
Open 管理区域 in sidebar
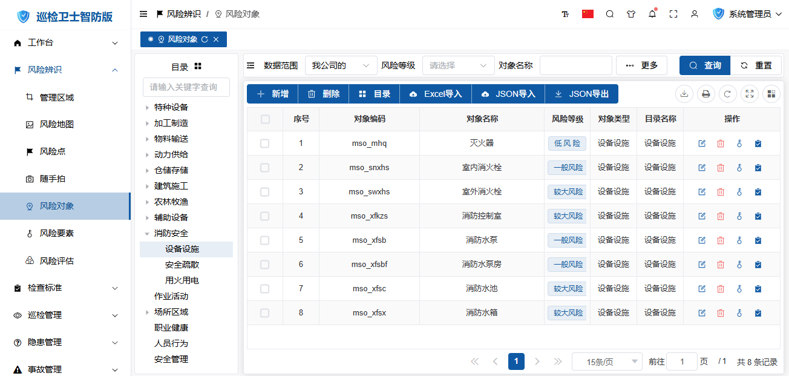coord(65,97)
